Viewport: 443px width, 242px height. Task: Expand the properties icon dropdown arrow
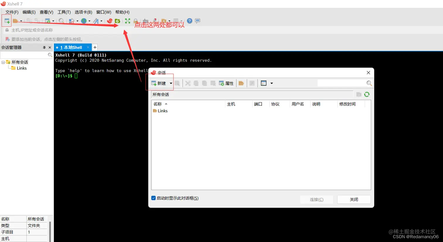(53, 21)
